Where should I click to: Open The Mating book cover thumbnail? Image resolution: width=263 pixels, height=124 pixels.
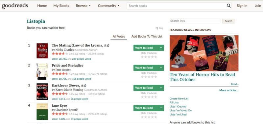tap(42, 51)
